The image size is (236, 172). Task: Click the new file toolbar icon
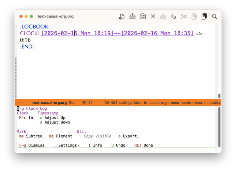click(x=122, y=16)
